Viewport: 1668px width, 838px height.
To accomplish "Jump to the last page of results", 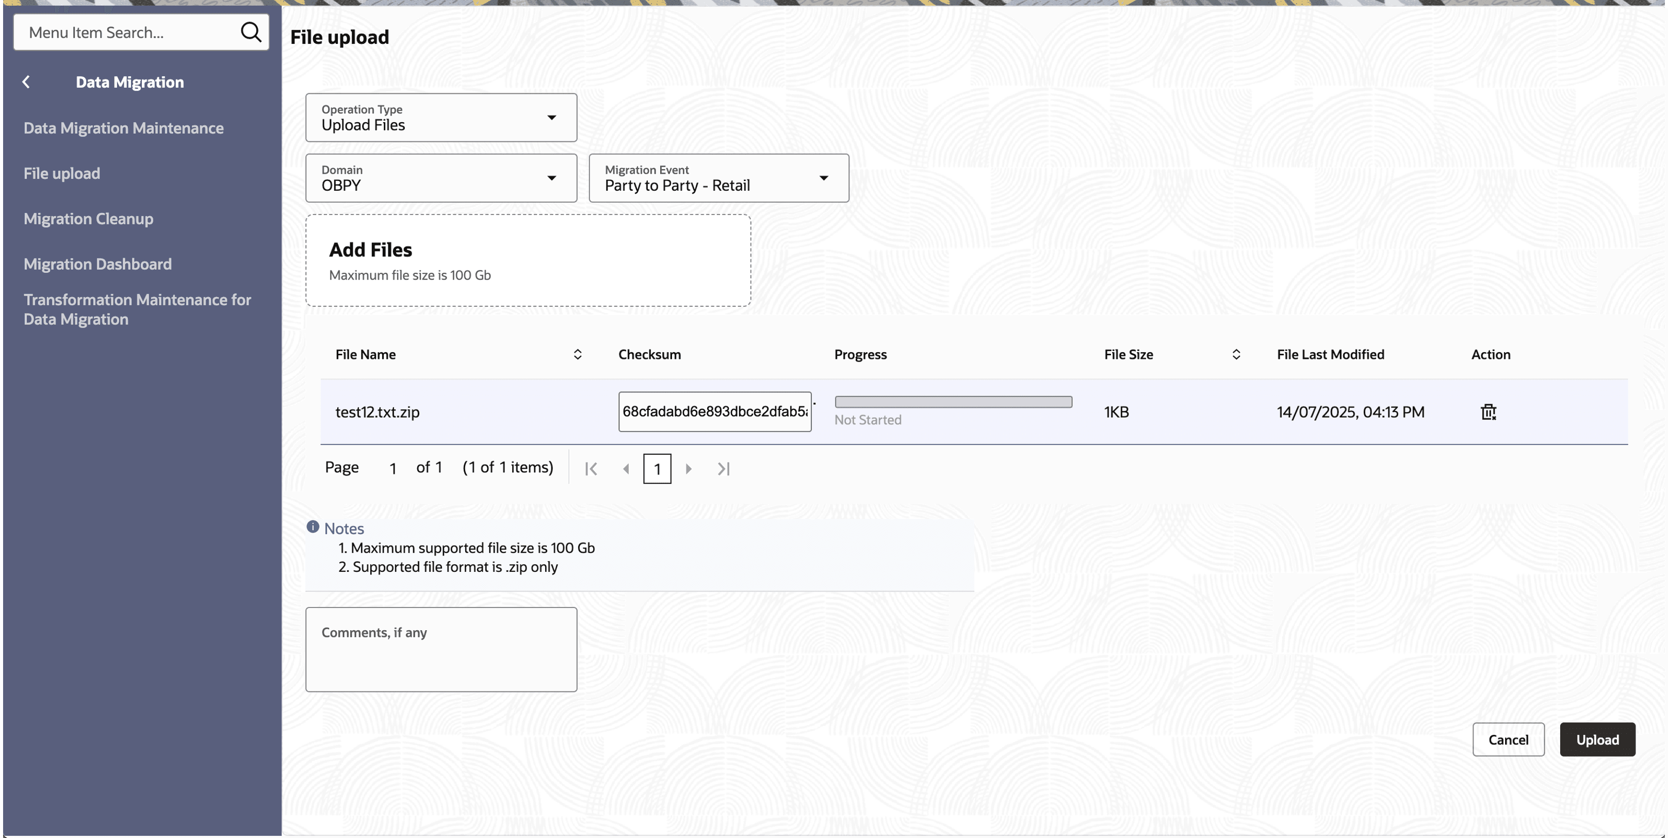I will click(723, 468).
